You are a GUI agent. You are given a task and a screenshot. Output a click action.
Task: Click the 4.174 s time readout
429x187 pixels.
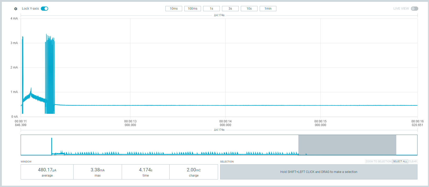coord(146,172)
